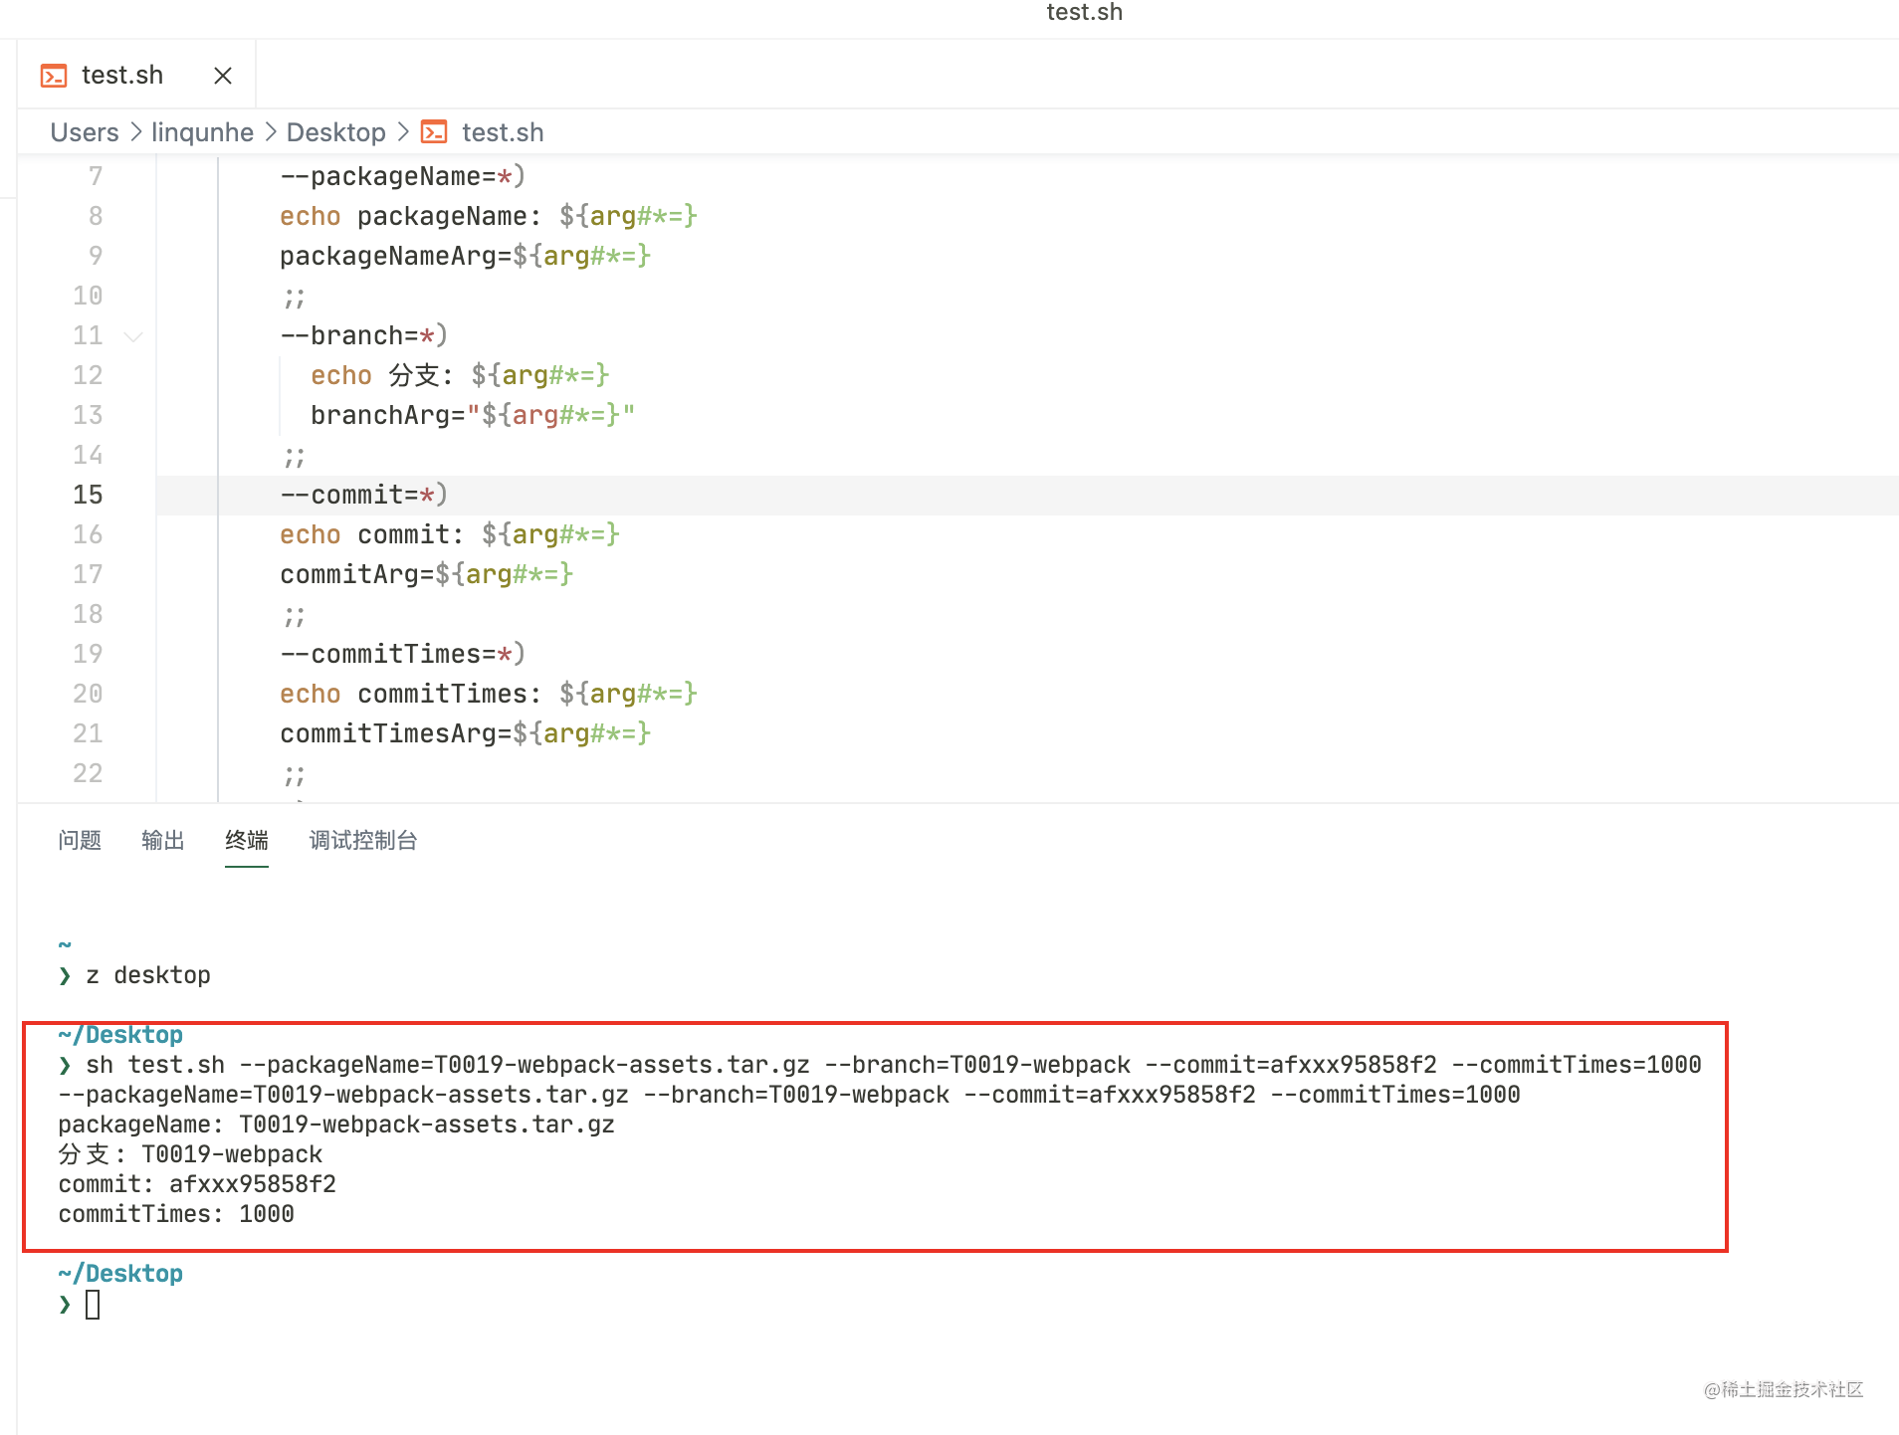Click the commitTimesArg assignment line

466,733
